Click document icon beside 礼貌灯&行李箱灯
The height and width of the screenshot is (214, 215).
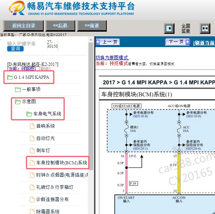click(32, 187)
